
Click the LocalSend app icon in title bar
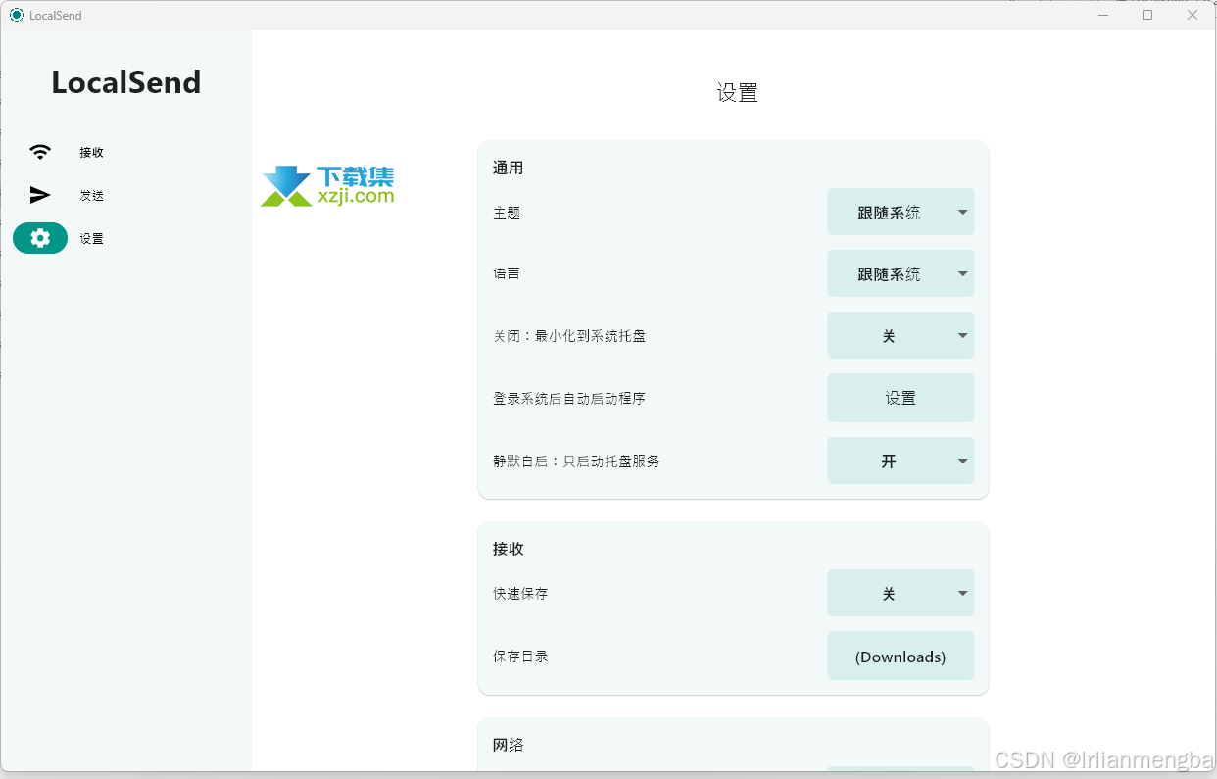point(16,15)
